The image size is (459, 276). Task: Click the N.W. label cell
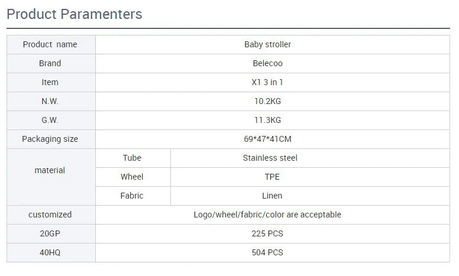(51, 101)
